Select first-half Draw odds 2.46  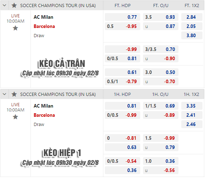[192, 124]
